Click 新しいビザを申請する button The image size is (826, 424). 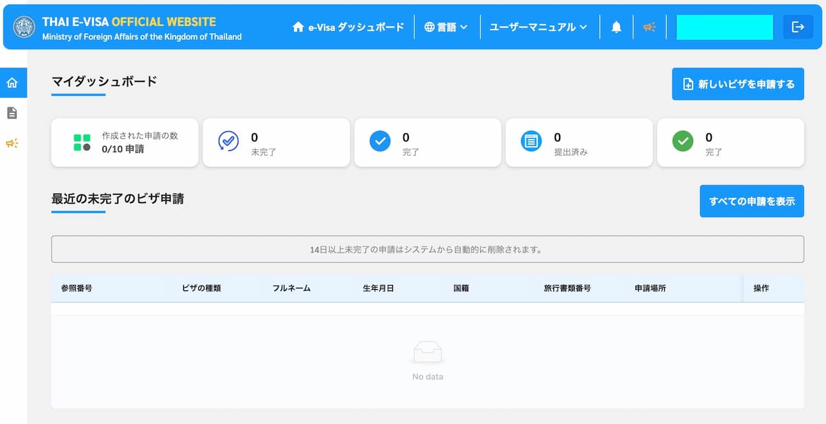pyautogui.click(x=738, y=84)
